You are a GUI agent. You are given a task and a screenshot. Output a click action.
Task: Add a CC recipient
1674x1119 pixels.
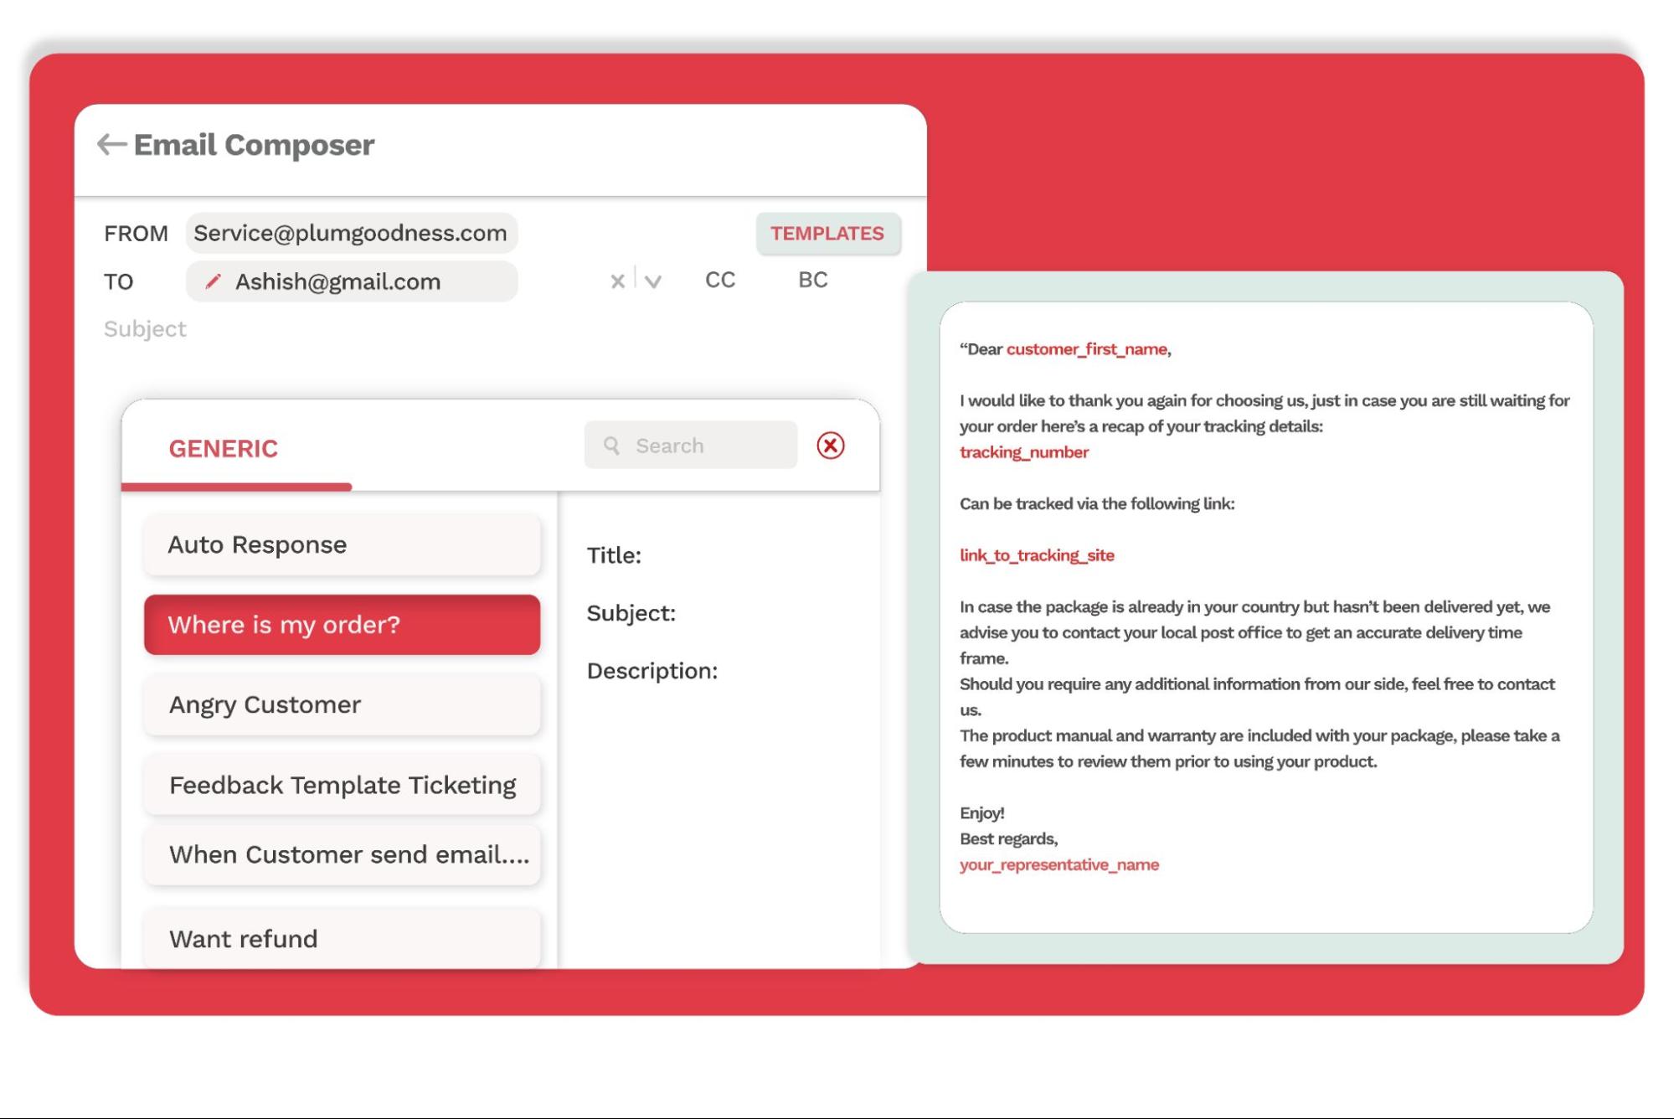[720, 280]
